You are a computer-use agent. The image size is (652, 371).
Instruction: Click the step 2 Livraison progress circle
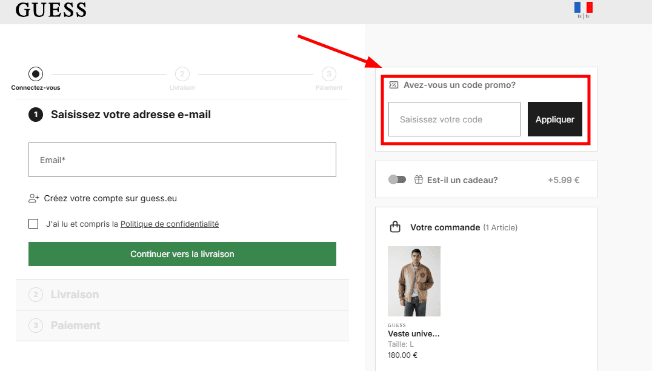pyautogui.click(x=182, y=74)
